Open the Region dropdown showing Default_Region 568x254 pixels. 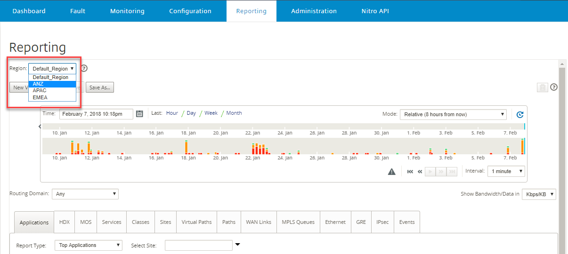52,69
